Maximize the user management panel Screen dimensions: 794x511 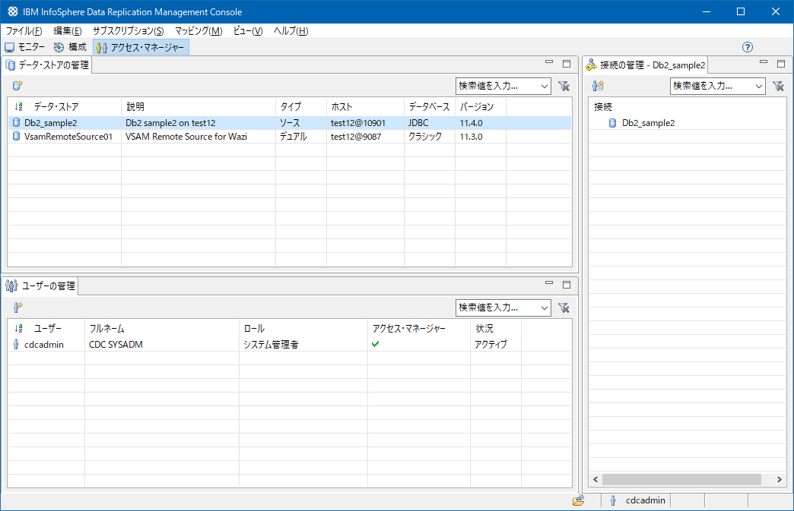coord(567,285)
